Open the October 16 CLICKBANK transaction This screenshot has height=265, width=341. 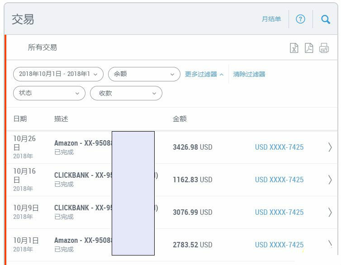click(x=83, y=175)
